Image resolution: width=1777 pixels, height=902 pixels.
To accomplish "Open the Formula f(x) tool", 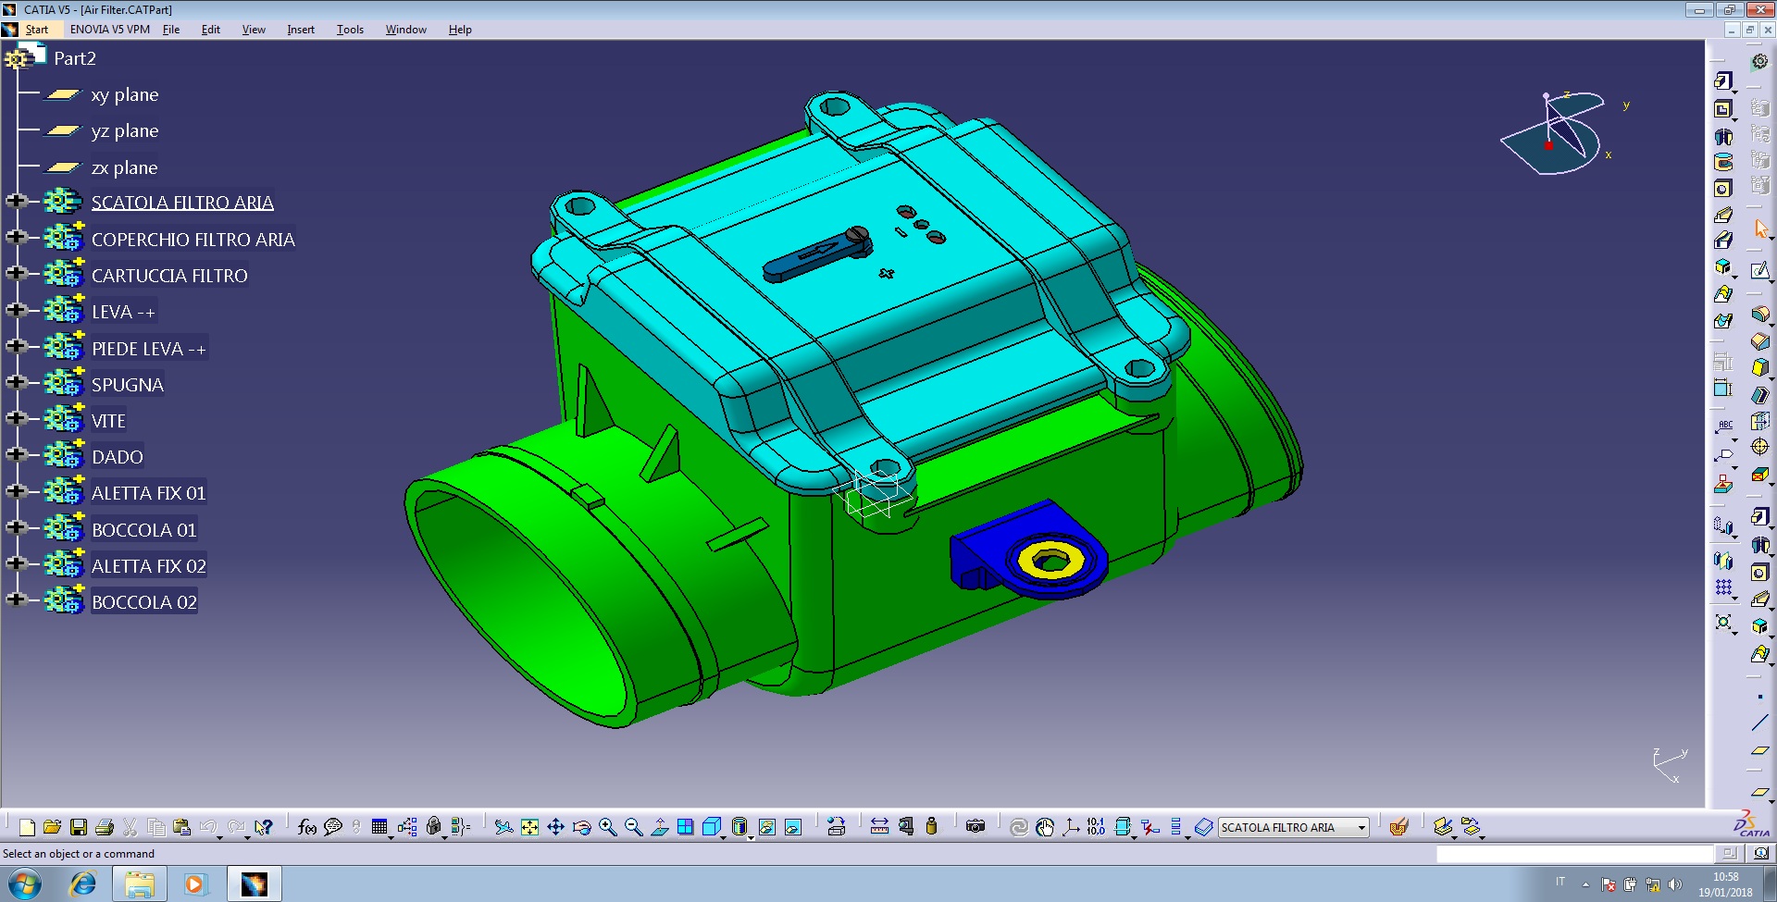I will 307,827.
